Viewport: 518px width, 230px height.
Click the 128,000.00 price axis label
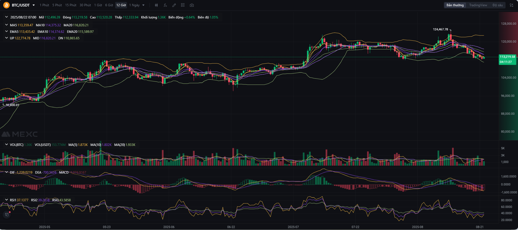[x=509, y=24]
